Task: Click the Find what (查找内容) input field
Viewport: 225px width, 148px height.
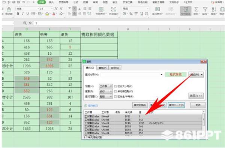Action: tap(132, 75)
